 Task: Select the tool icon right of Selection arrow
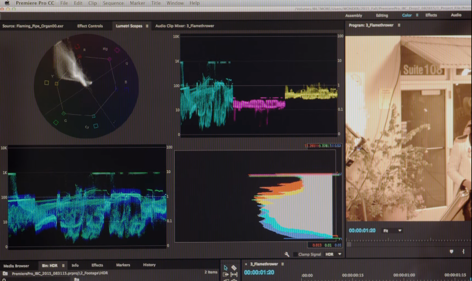pyautogui.click(x=234, y=267)
